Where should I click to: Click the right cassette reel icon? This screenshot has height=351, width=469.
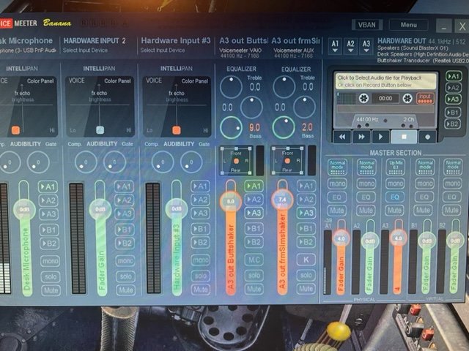coord(407,98)
